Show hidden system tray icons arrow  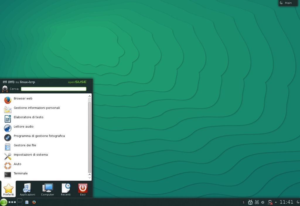tap(276, 202)
